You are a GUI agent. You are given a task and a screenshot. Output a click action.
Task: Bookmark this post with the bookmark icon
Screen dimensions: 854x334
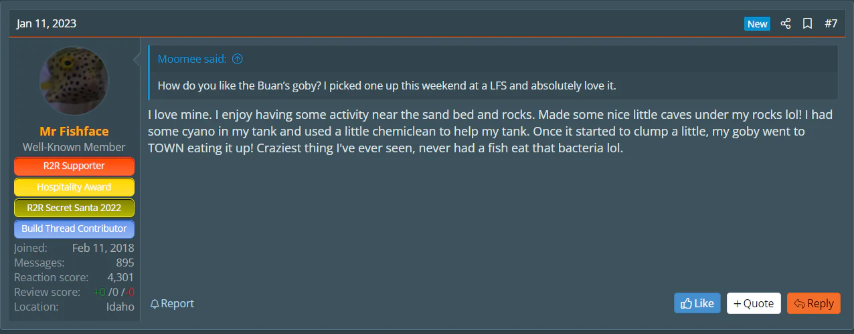(x=808, y=24)
